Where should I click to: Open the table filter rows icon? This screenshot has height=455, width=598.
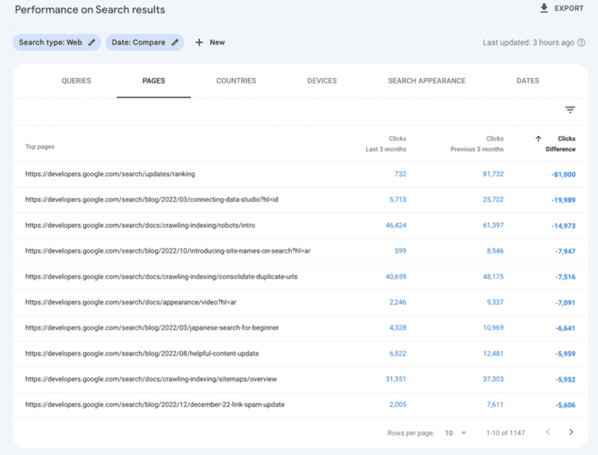(x=570, y=110)
